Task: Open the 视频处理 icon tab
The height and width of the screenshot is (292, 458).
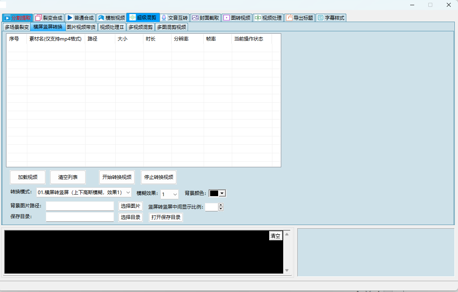Action: click(258, 18)
